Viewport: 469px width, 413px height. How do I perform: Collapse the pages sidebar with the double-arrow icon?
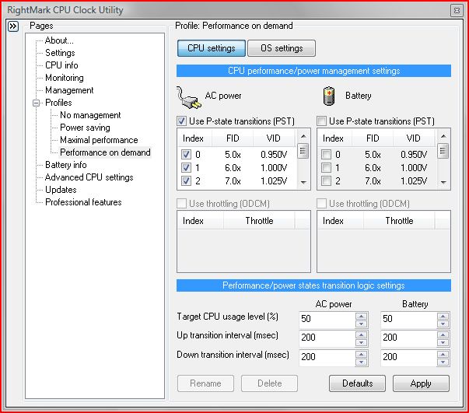coord(13,26)
